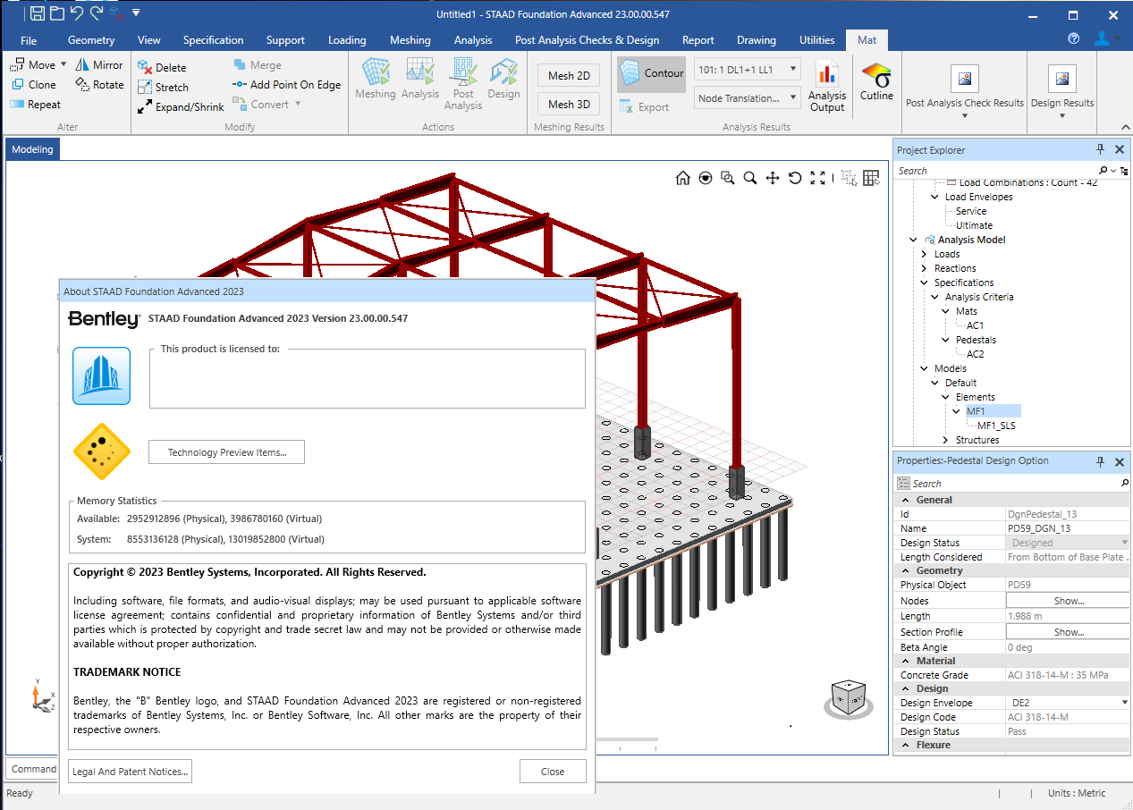Image resolution: width=1133 pixels, height=810 pixels.
Task: Pin the Project Explorer panel
Action: click(1101, 149)
